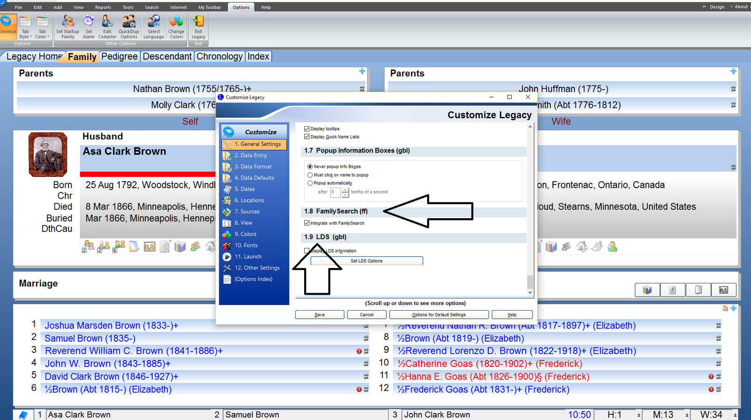751x420 pixels.
Task: Open wife's address house icon
Action: [x=582, y=246]
